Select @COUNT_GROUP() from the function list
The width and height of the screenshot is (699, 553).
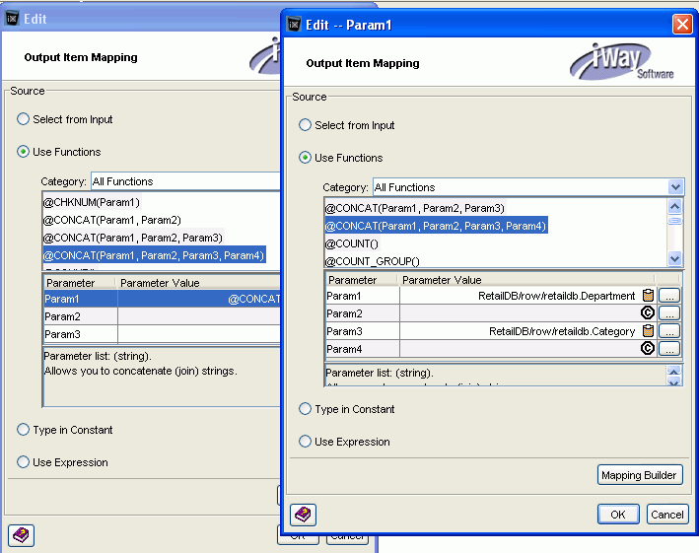pos(372,261)
